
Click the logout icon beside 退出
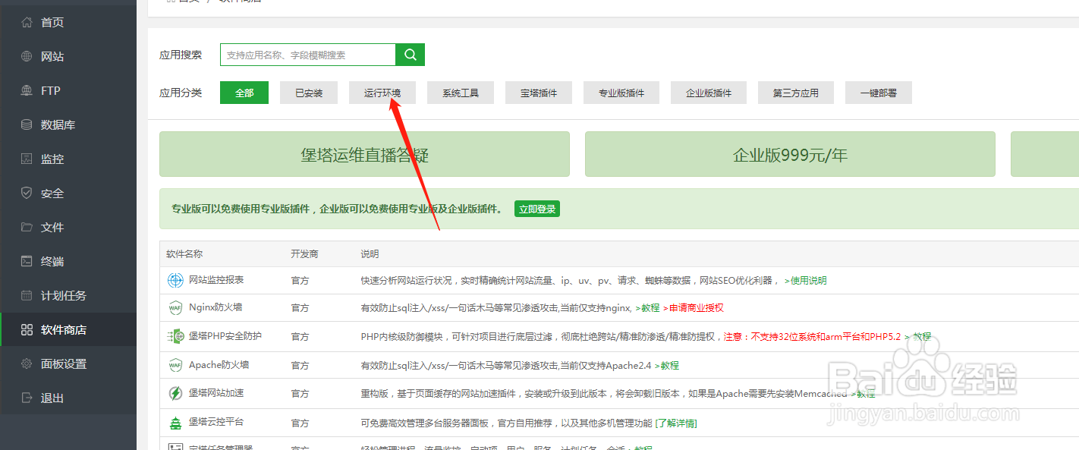coord(27,398)
